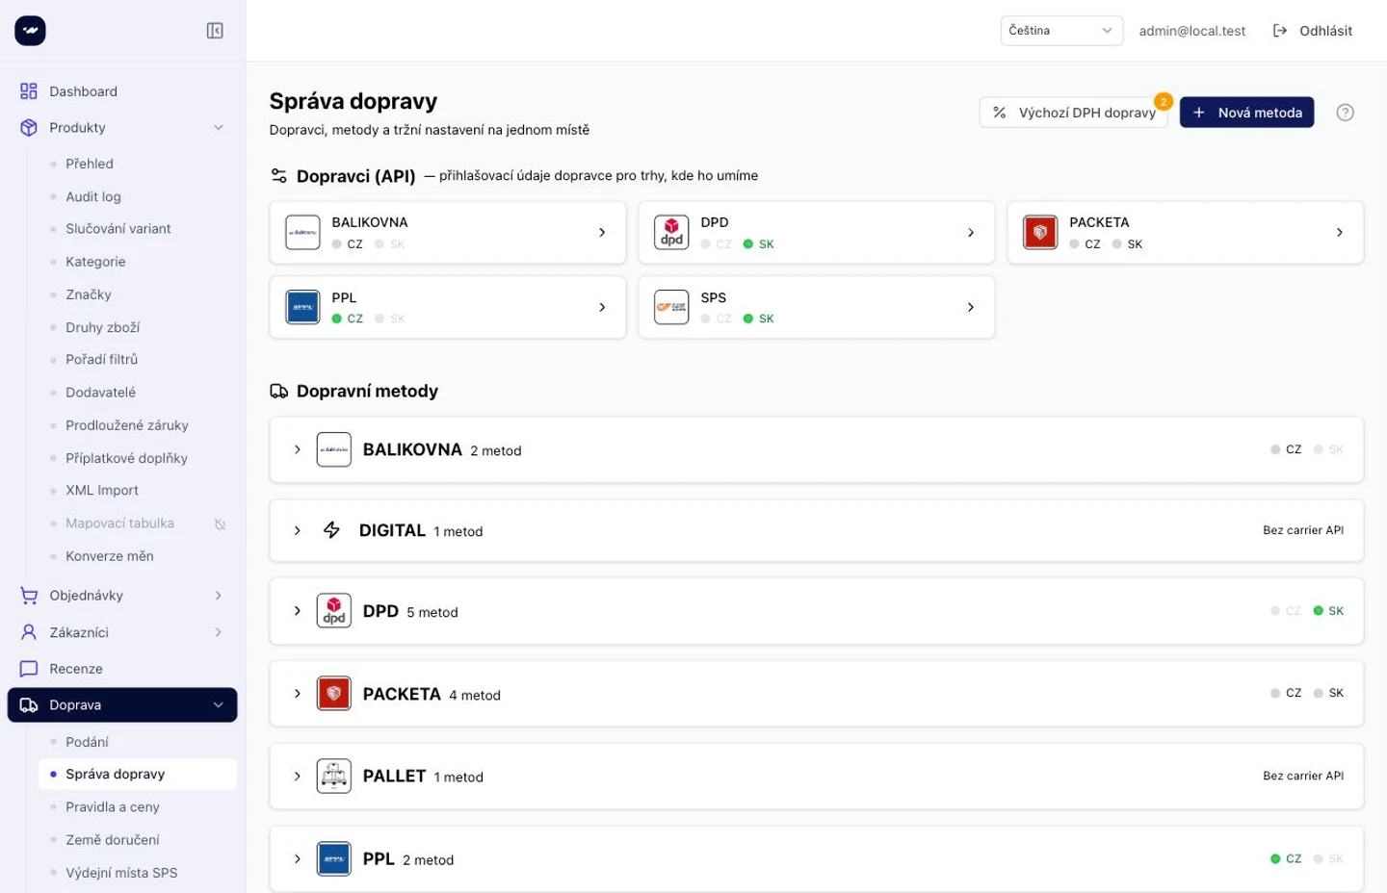Click the Dashboard grid icon
Screen dimensions: 1387x893
point(29,91)
